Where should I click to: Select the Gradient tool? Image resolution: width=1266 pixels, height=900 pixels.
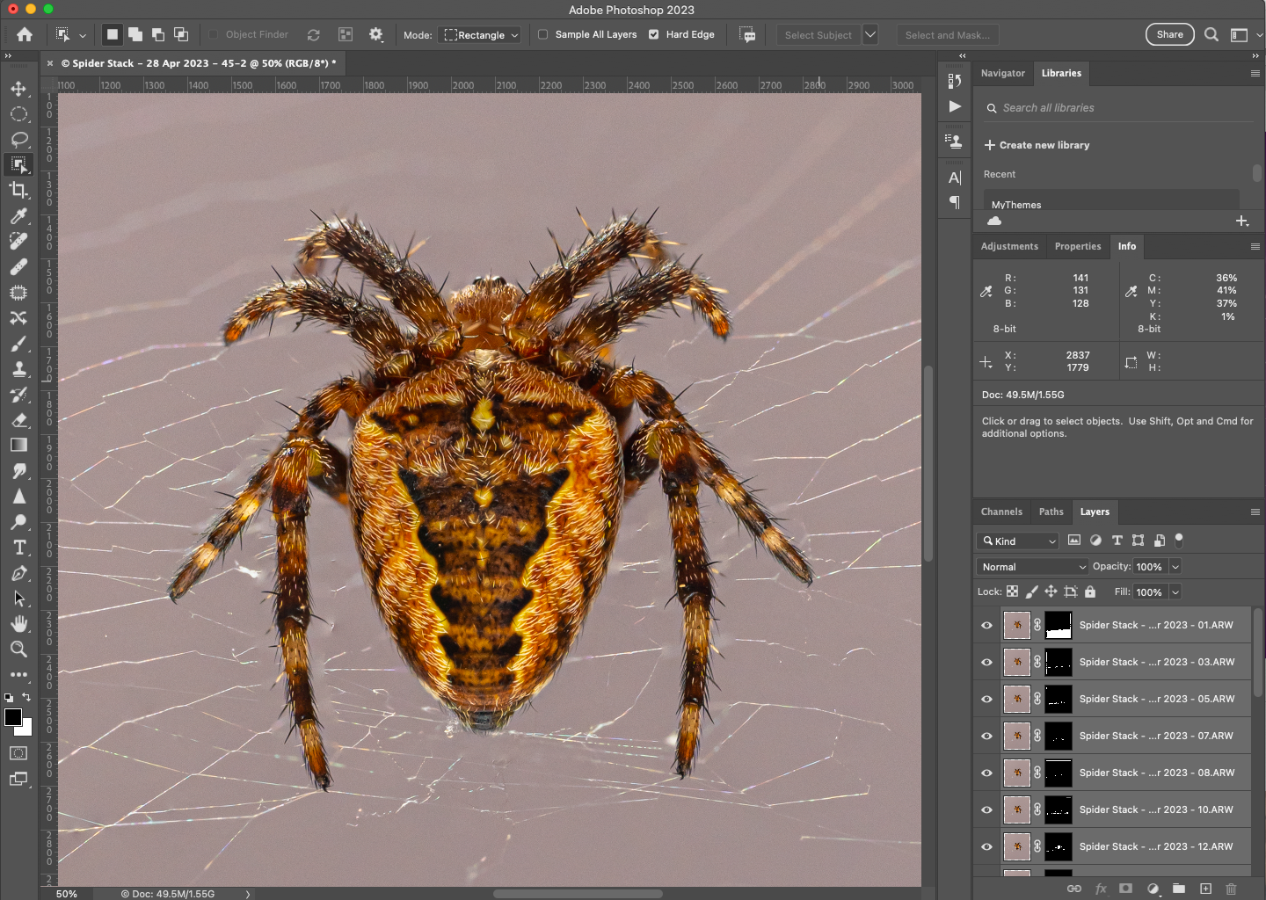[x=18, y=446]
